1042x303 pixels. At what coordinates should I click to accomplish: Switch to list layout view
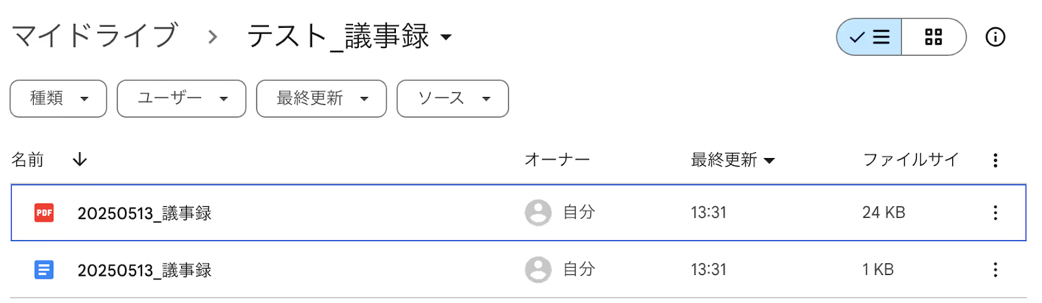(x=869, y=37)
